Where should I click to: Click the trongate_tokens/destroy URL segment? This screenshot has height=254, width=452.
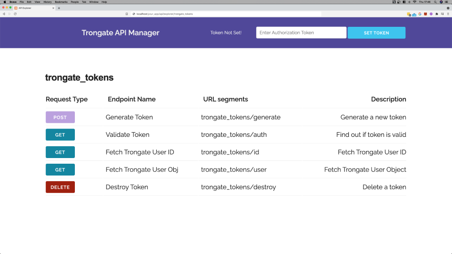pos(238,187)
